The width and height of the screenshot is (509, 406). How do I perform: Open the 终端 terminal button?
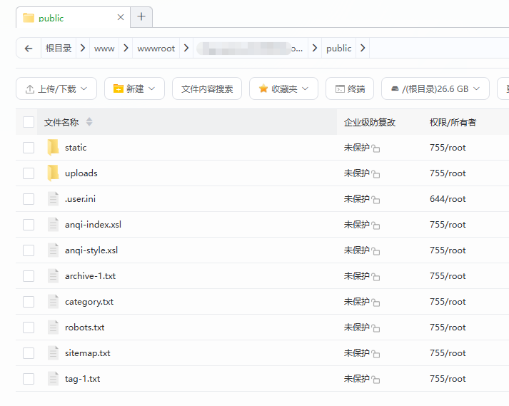click(350, 88)
